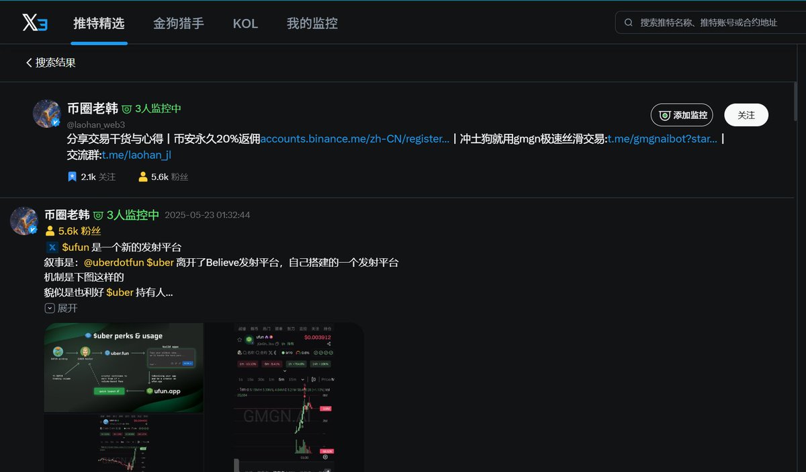The height and width of the screenshot is (472, 806).
Task: Click the $ufun token tag
Action: (x=75, y=247)
